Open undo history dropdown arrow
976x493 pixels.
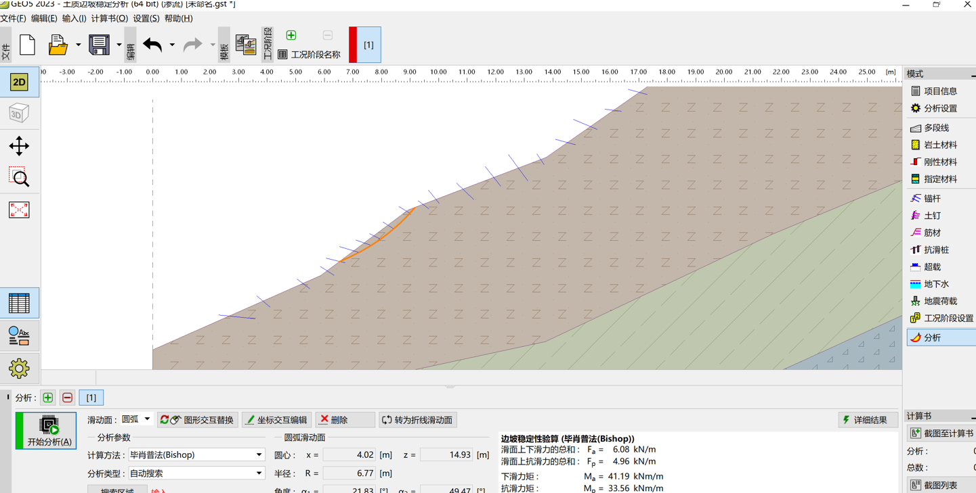tap(172, 45)
